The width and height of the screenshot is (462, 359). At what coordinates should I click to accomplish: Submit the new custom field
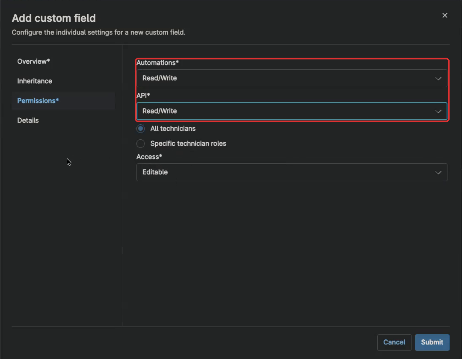pos(432,342)
